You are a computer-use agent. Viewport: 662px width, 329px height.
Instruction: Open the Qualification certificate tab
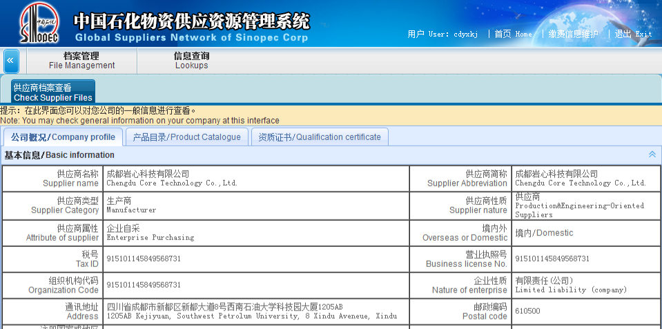[x=320, y=137]
